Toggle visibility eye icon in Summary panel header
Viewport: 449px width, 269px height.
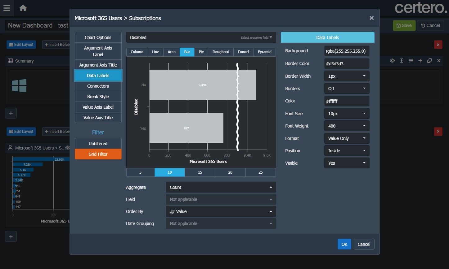pos(392,61)
